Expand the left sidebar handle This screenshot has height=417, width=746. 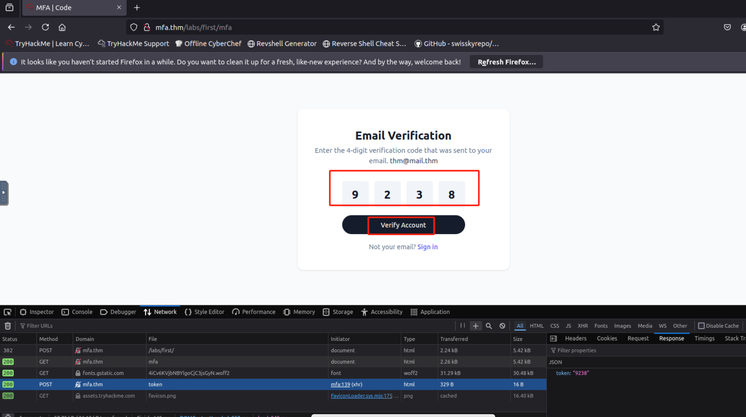pyautogui.click(x=4, y=193)
